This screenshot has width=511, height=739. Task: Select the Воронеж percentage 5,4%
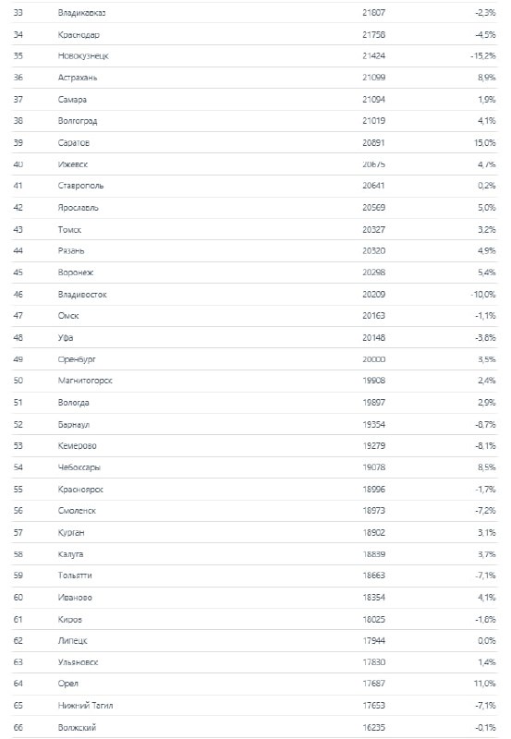pos(486,273)
